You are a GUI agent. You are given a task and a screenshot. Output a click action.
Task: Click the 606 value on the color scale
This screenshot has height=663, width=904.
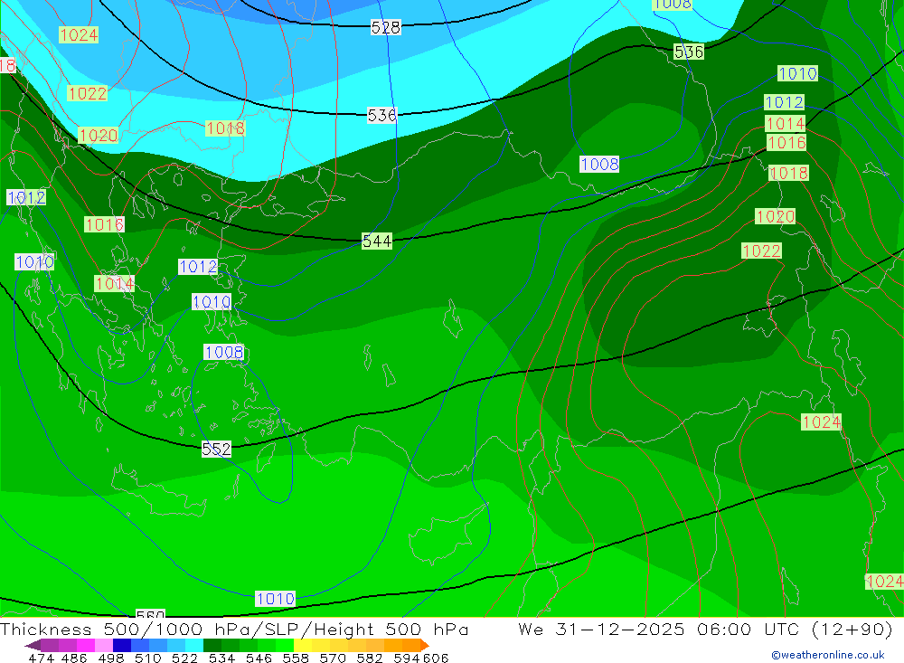coord(436,658)
